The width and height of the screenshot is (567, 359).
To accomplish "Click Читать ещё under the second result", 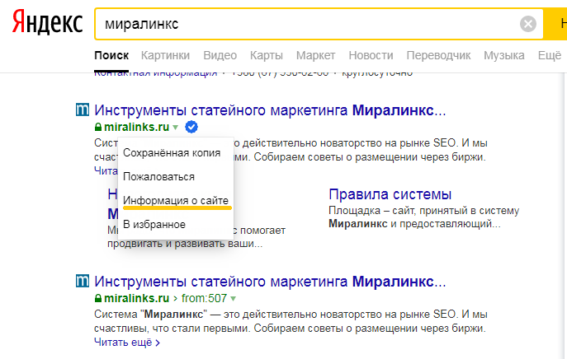I will pos(127,342).
